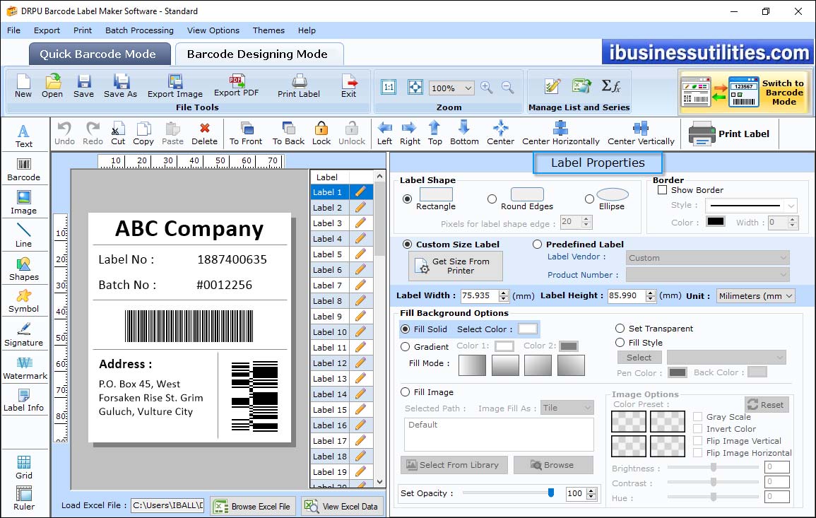Open the Shapes tool
The height and width of the screenshot is (518, 816).
pos(24,269)
